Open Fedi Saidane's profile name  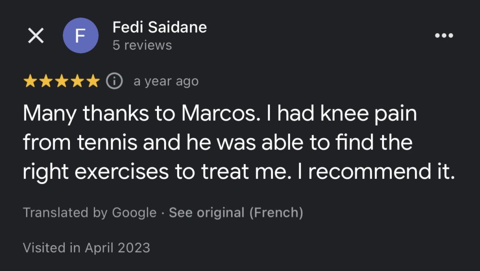[x=159, y=27]
